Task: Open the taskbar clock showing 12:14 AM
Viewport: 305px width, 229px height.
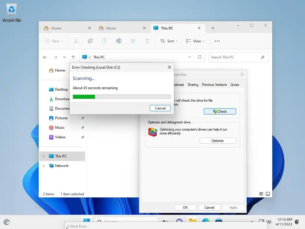Action: 284,222
